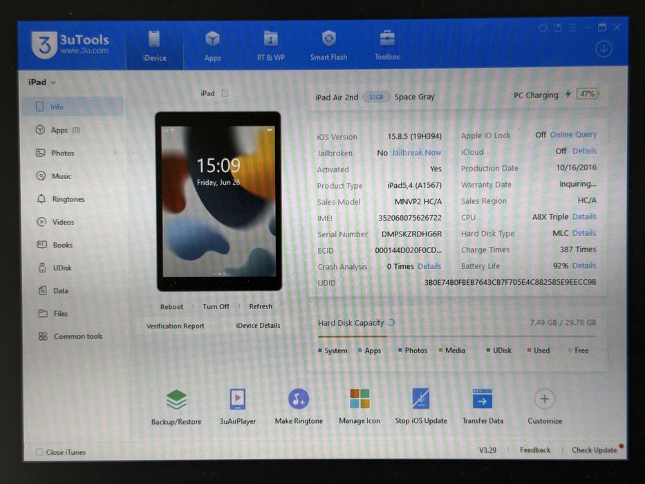
Task: Open the title bar menu icon
Action: click(572, 28)
